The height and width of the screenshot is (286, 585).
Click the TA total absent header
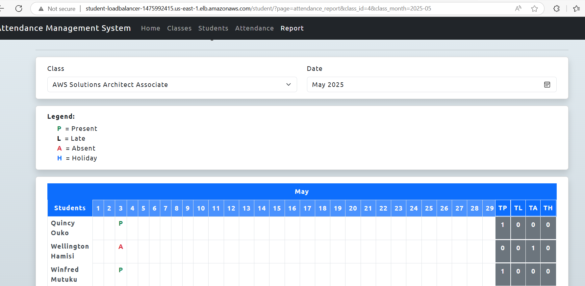[533, 208]
